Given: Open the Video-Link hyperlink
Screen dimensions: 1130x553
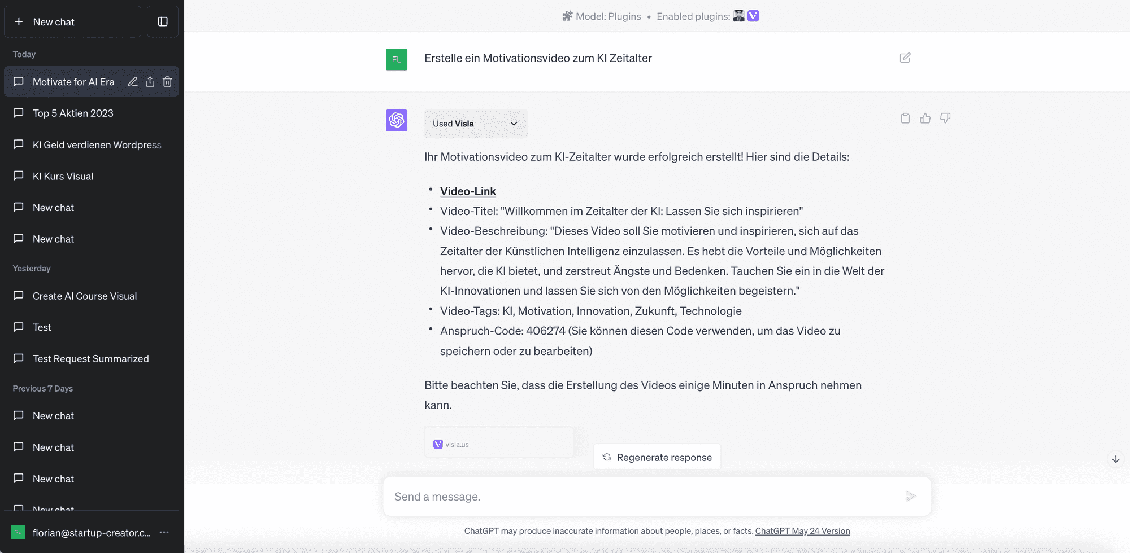Looking at the screenshot, I should click(468, 191).
